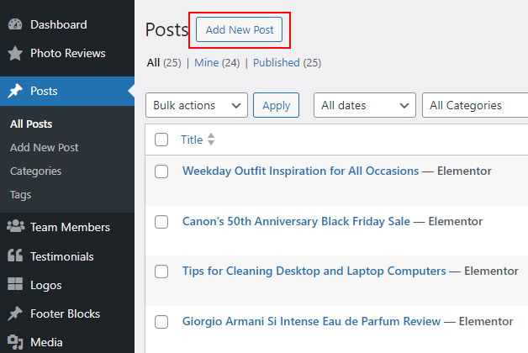The image size is (528, 353).
Task: Click the Logos grid icon
Action: 15,284
